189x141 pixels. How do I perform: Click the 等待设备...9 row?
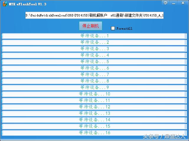pos(94,88)
